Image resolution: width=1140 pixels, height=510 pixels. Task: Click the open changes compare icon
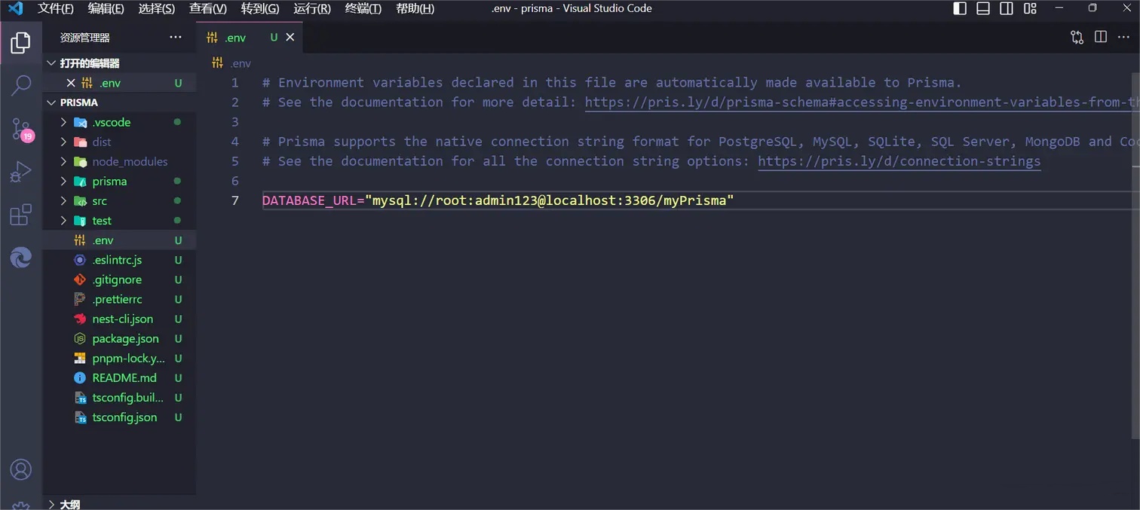pyautogui.click(x=1077, y=37)
